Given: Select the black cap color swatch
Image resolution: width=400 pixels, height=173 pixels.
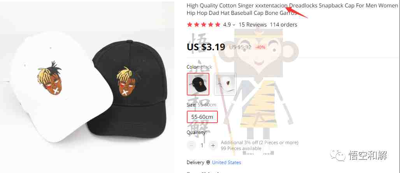Looking at the screenshot, I should (x=198, y=84).
